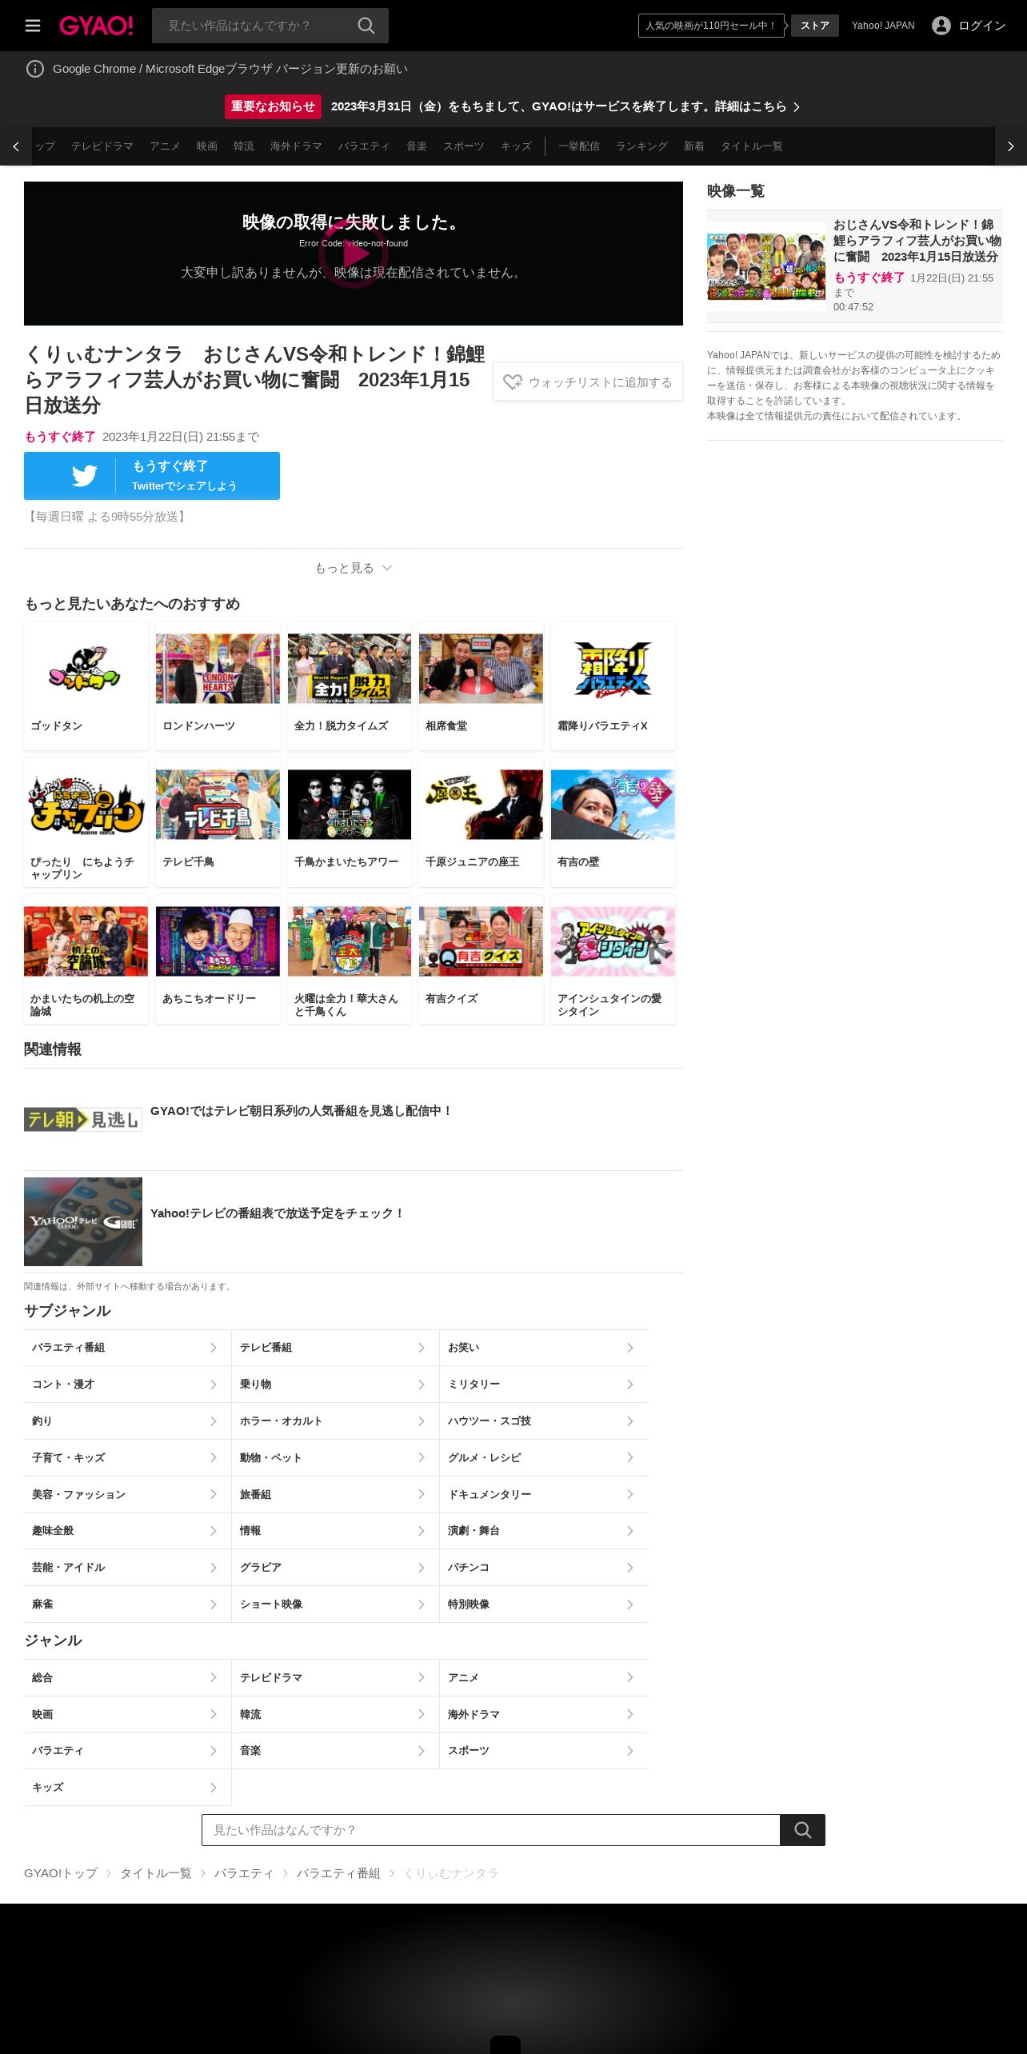The width and height of the screenshot is (1027, 2054).
Task: Open 有吉の壁 recommendation card
Action: click(613, 823)
